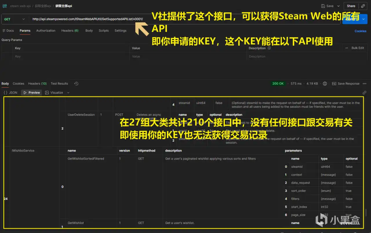Image resolution: width=371 pixels, height=233 pixels.
Task: Click the globe icon in response bar
Action: (x=325, y=84)
